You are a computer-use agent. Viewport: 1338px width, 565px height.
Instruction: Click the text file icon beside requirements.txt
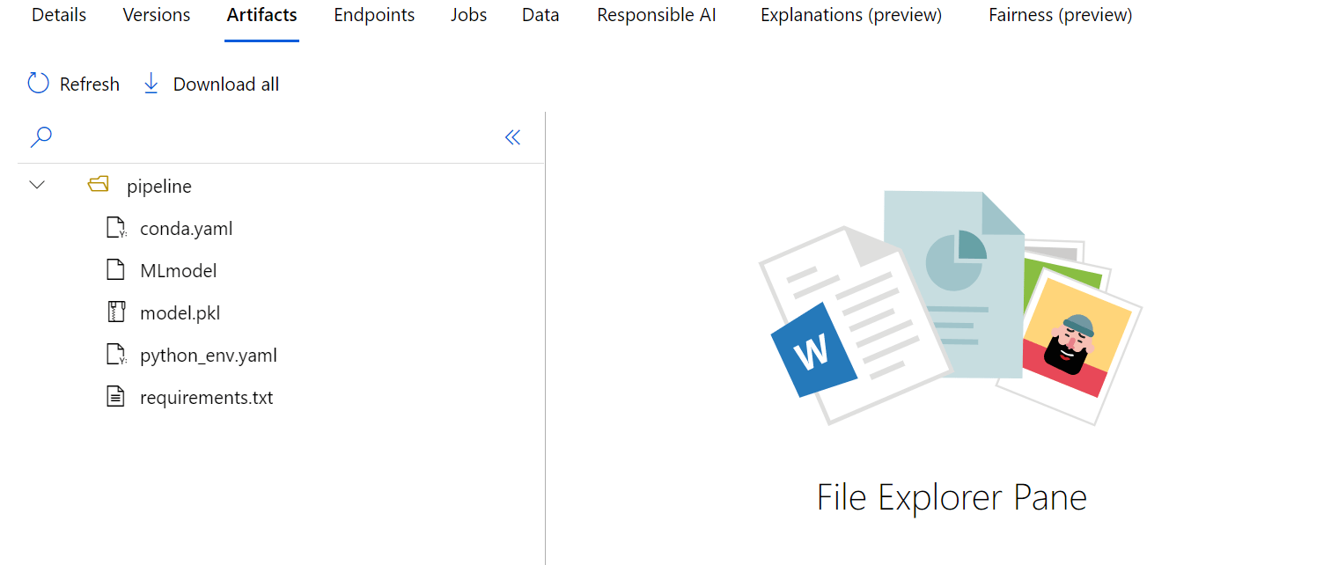(x=115, y=396)
